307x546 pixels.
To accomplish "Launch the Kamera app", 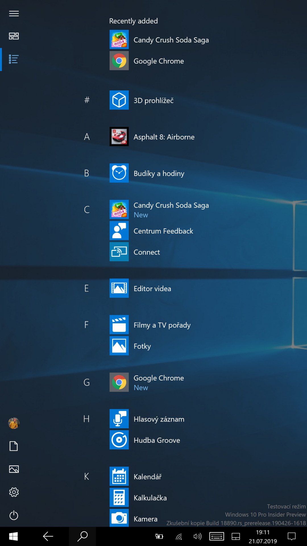I will 134,518.
